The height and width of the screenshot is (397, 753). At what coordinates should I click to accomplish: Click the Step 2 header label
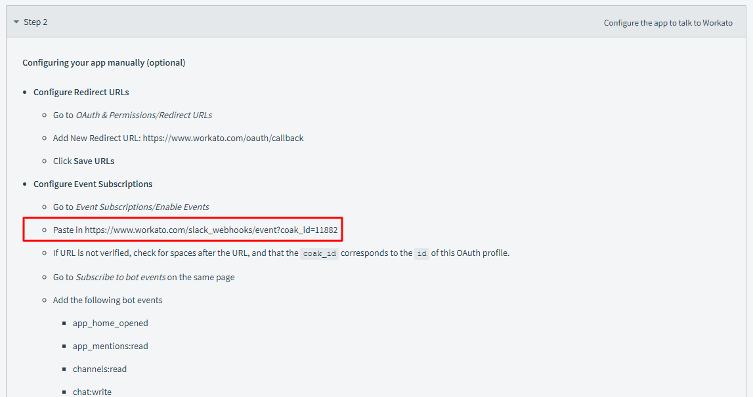click(x=35, y=22)
